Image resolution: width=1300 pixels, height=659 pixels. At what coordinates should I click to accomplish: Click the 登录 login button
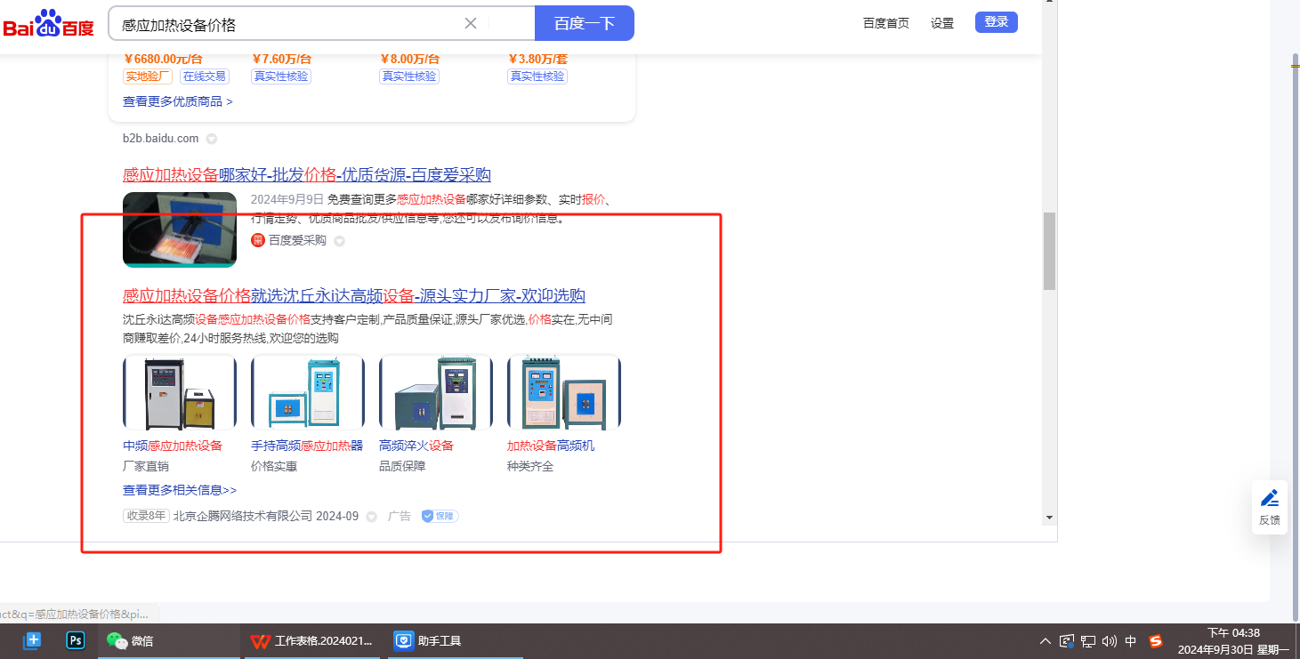(x=997, y=22)
